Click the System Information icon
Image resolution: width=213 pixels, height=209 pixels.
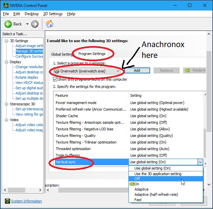coord(7,201)
